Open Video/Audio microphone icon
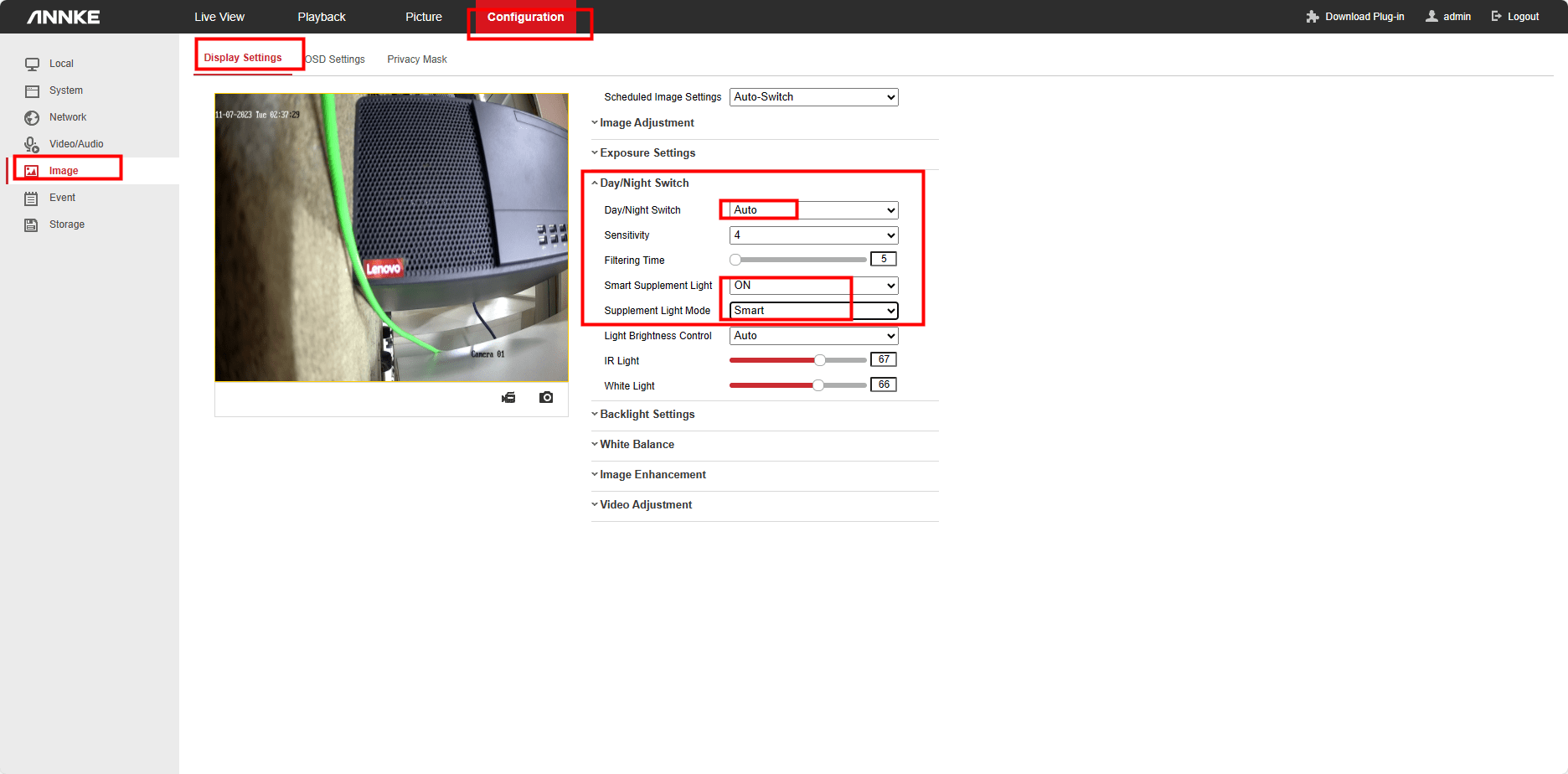This screenshot has height=774, width=1568. (x=32, y=143)
